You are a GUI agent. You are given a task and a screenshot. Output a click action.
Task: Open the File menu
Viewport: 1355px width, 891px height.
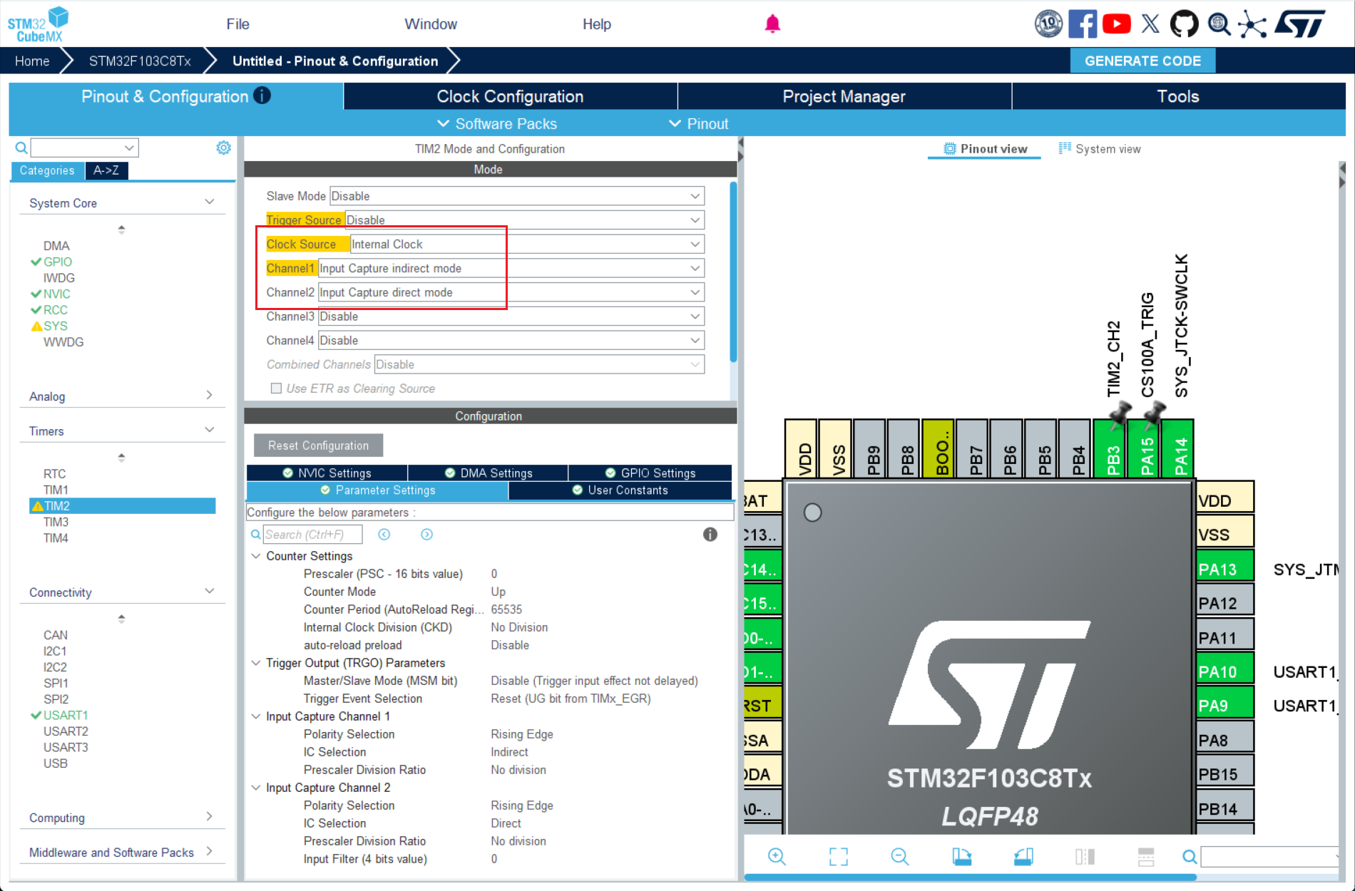coord(237,24)
